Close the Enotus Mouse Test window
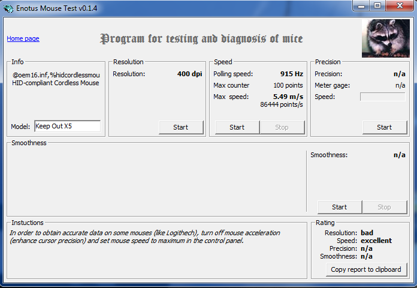This screenshot has width=417, height=288. (400, 6)
